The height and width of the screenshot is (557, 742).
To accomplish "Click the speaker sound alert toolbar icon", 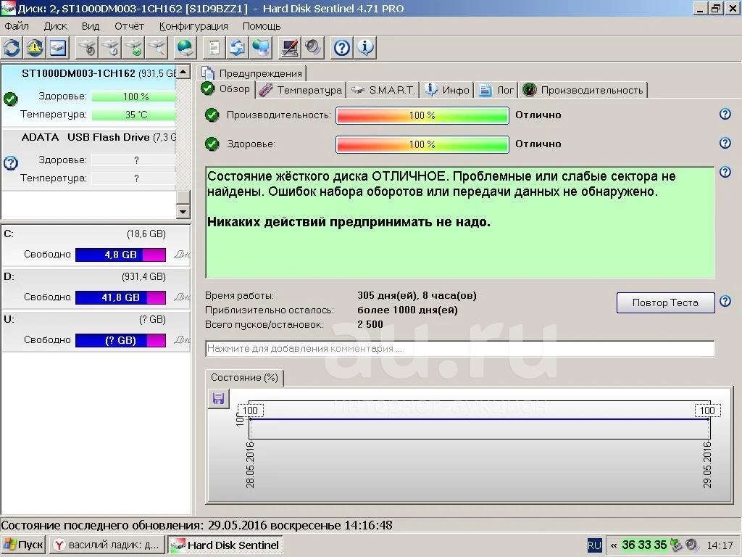I will point(312,48).
